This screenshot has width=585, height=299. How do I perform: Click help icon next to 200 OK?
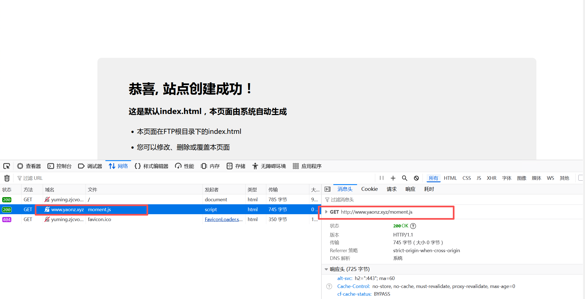(413, 226)
